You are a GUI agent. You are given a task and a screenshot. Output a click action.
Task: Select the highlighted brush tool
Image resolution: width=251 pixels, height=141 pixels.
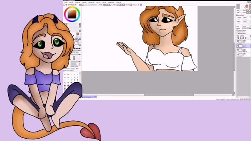point(77,39)
